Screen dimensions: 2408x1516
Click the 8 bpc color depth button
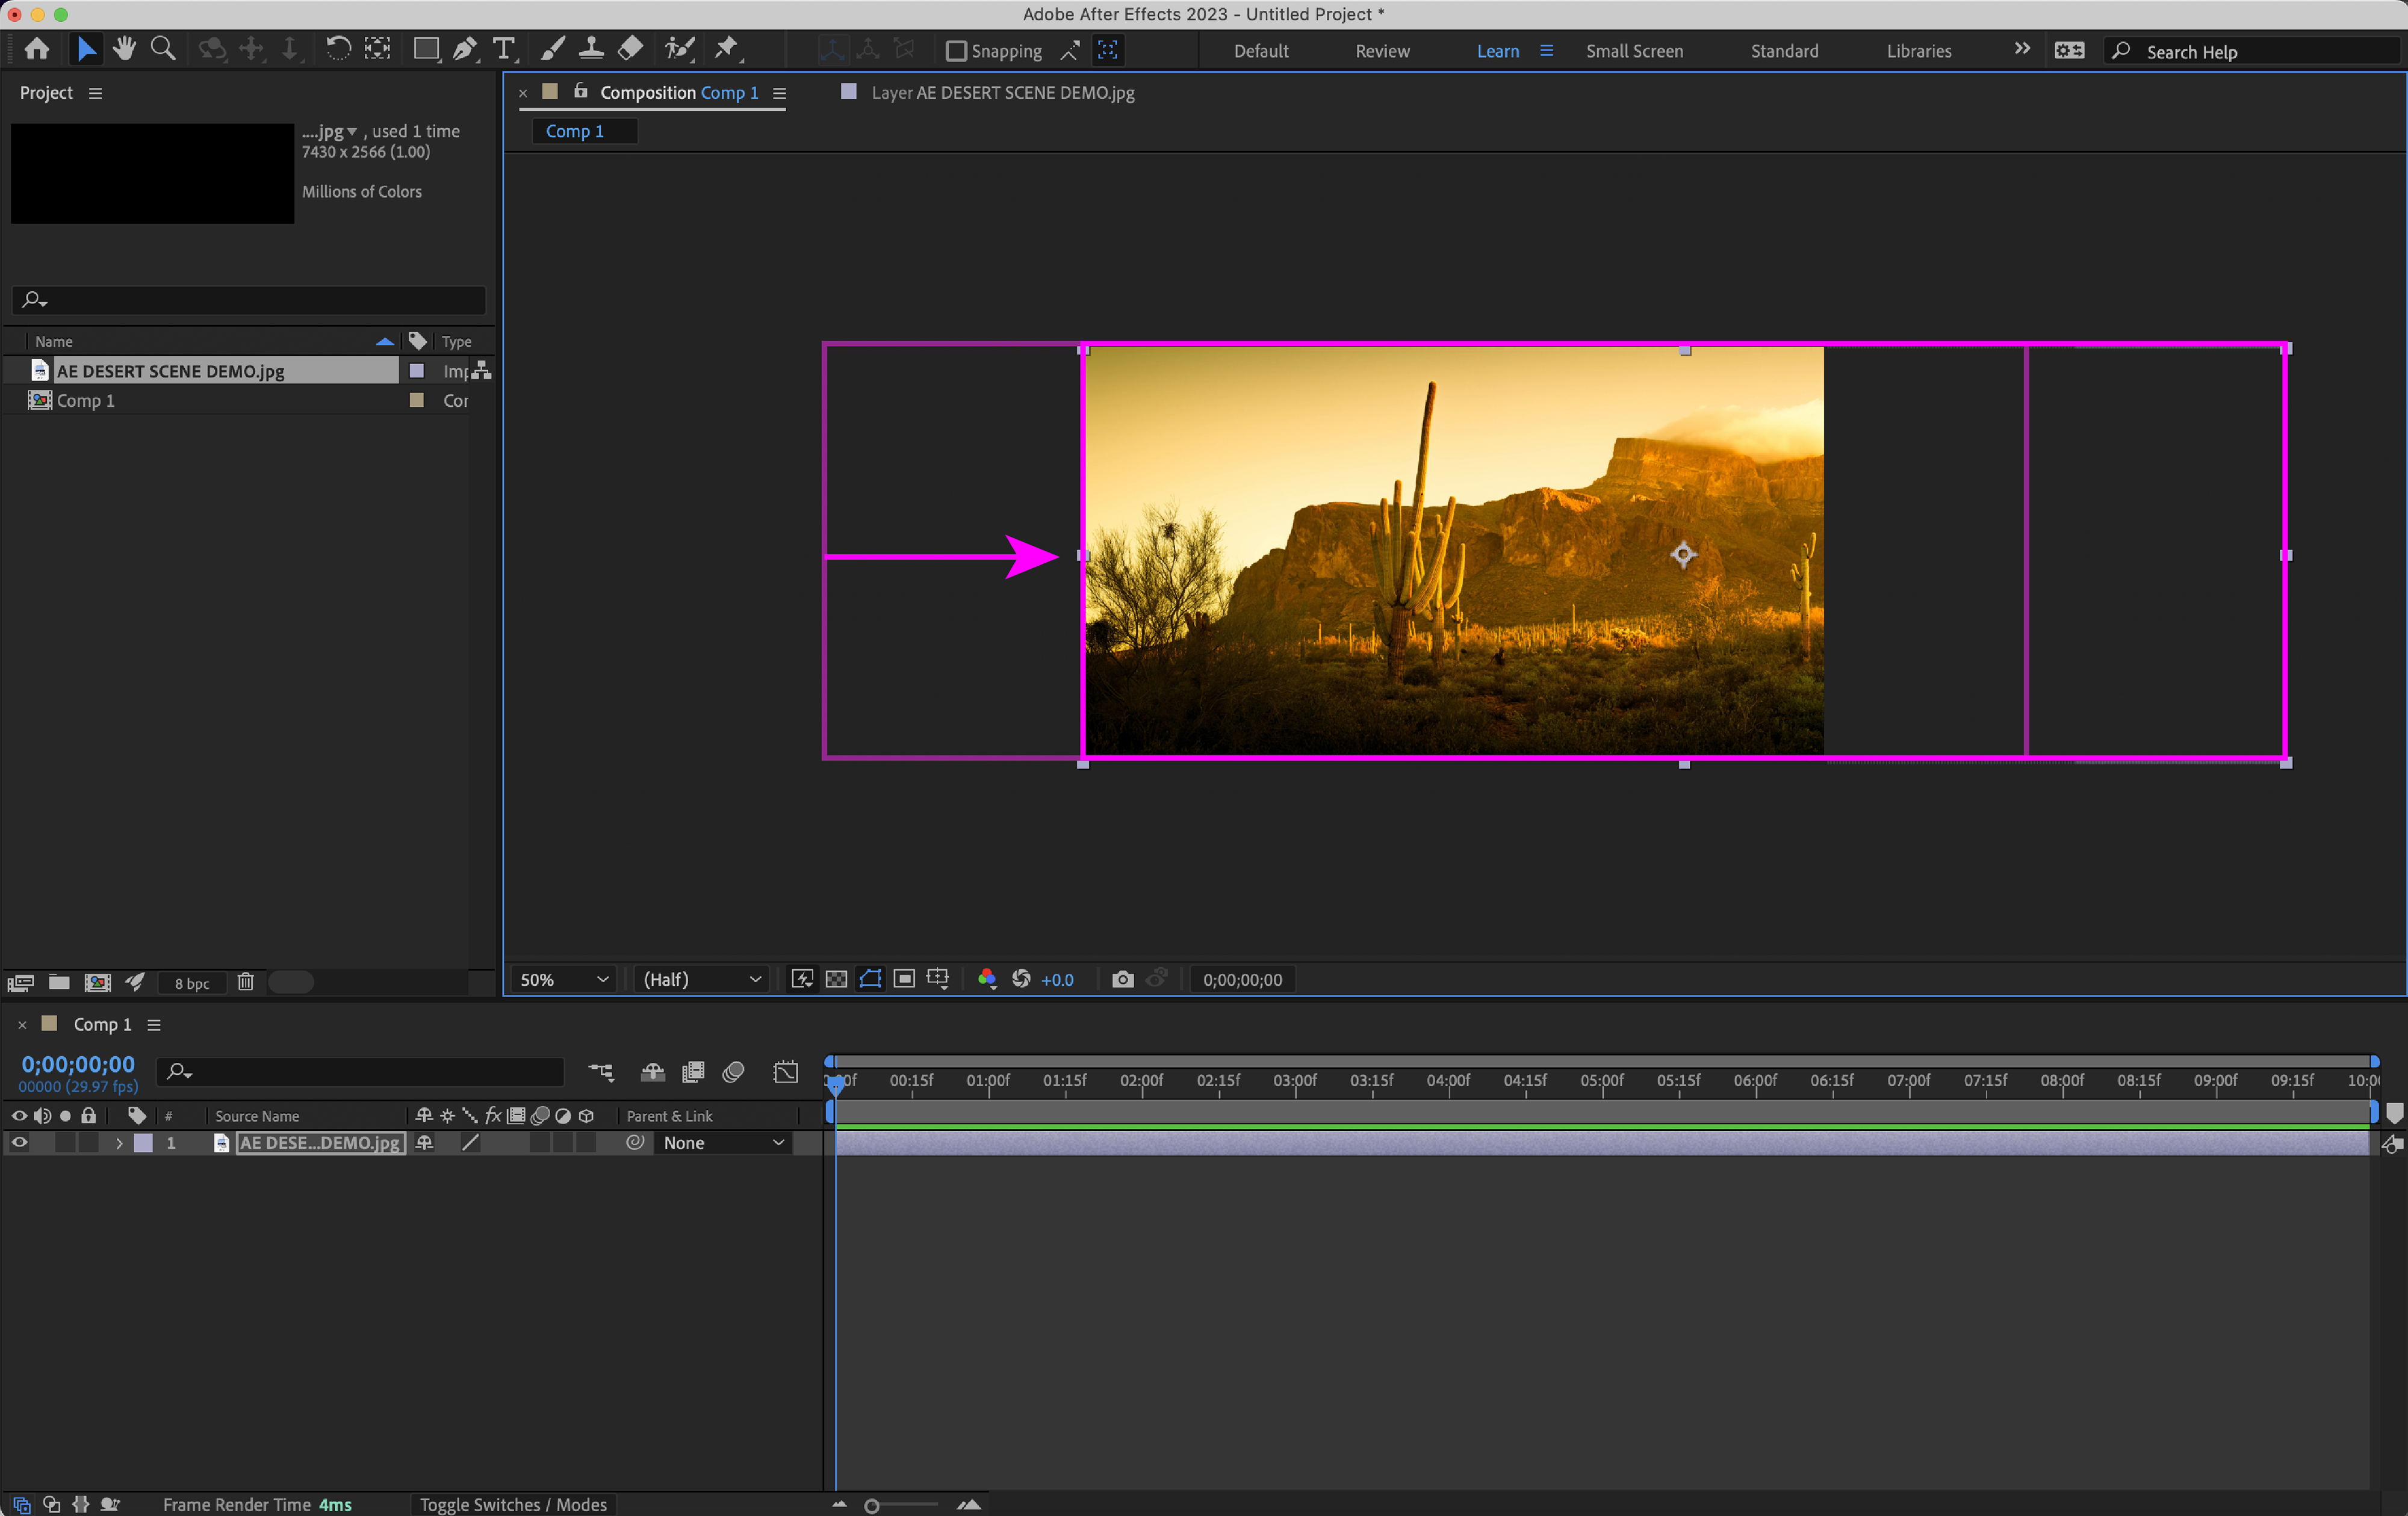191,983
